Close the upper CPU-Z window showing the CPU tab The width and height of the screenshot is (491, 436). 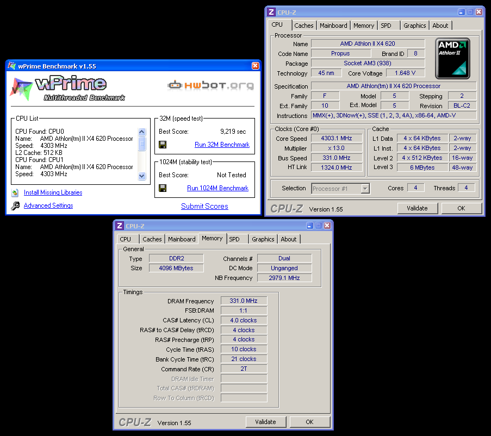479,12
